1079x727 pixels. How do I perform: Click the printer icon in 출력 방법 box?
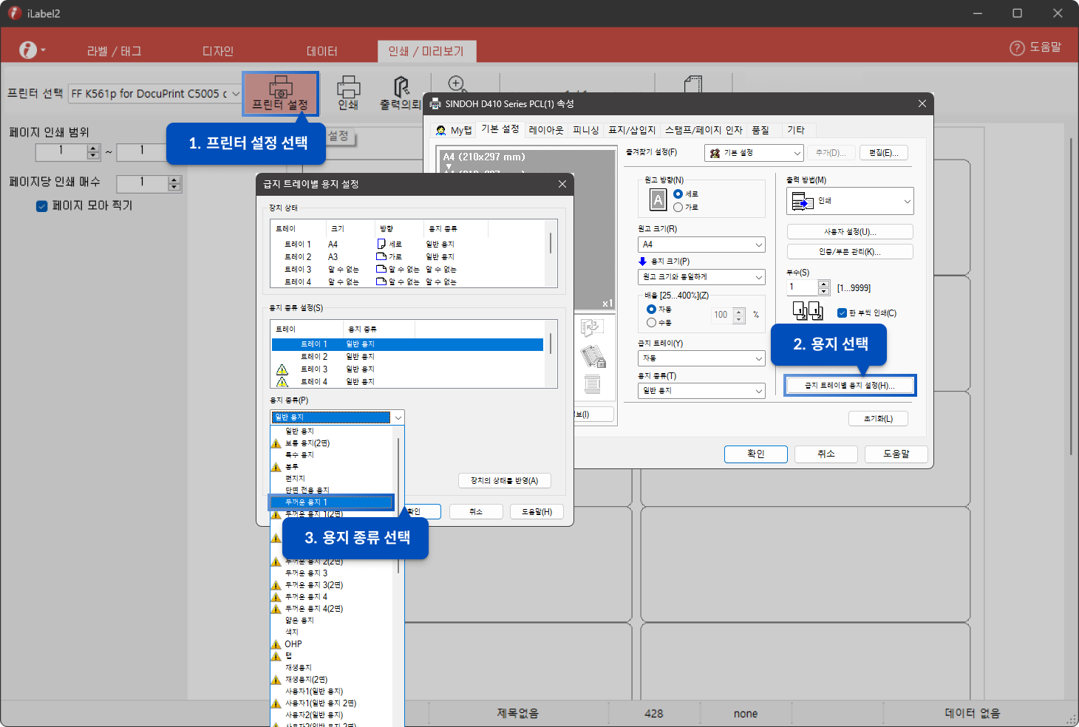point(801,201)
